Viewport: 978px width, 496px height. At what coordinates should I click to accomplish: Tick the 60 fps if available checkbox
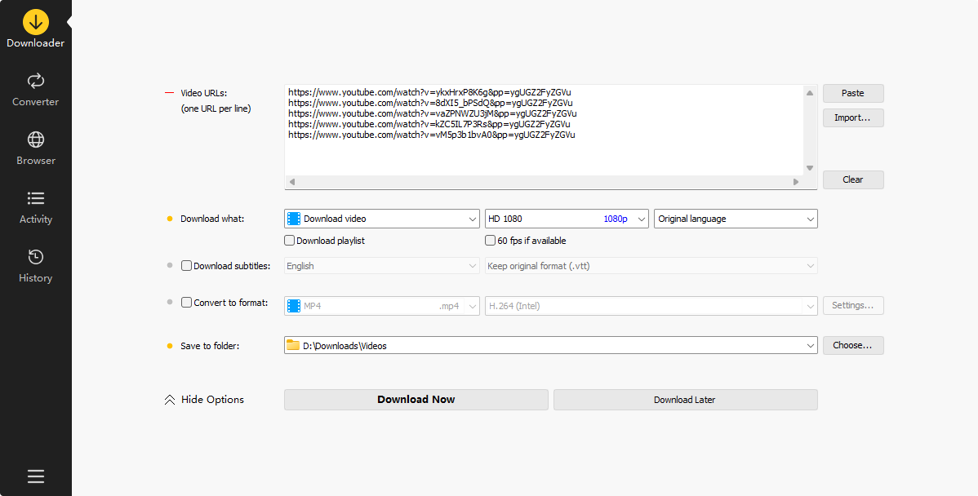[x=491, y=241]
